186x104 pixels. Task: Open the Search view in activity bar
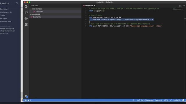coord(26,12)
